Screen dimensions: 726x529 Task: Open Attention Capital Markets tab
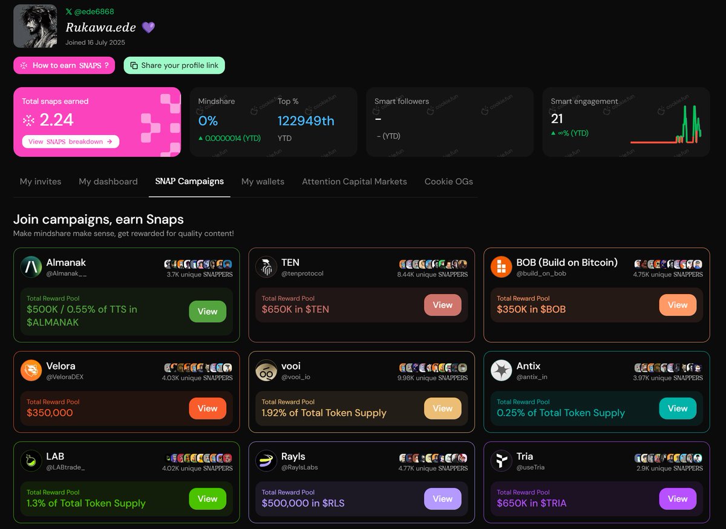pos(355,182)
